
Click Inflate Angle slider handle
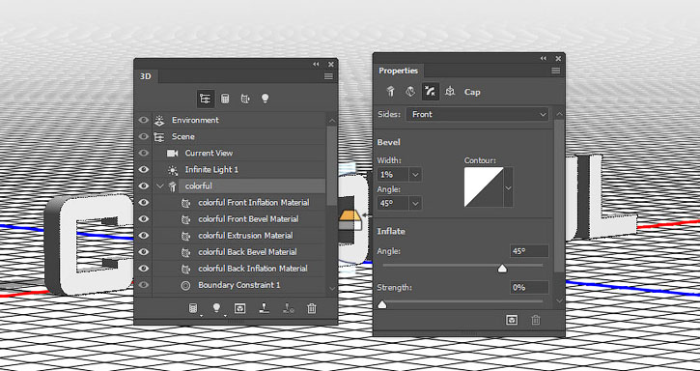(502, 269)
